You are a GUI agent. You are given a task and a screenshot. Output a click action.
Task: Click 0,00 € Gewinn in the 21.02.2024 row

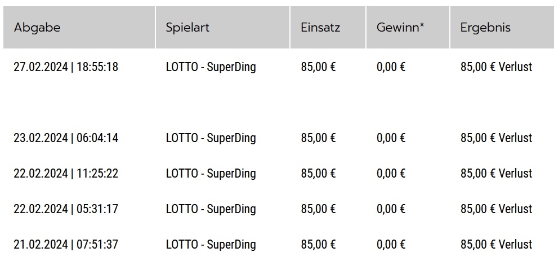391,245
